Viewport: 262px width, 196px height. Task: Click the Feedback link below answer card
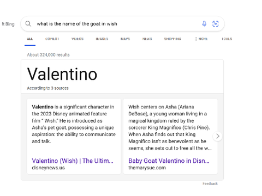pos(210,183)
